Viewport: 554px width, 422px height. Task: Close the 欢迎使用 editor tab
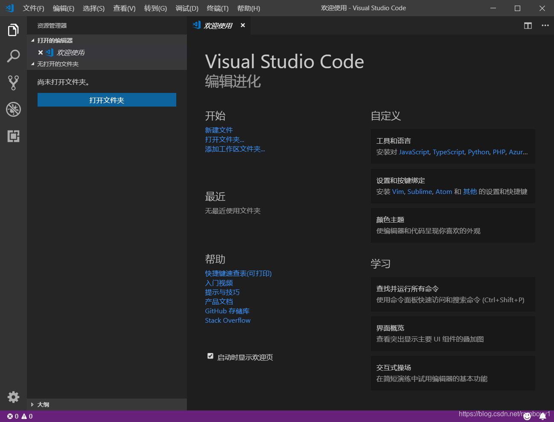click(x=242, y=25)
